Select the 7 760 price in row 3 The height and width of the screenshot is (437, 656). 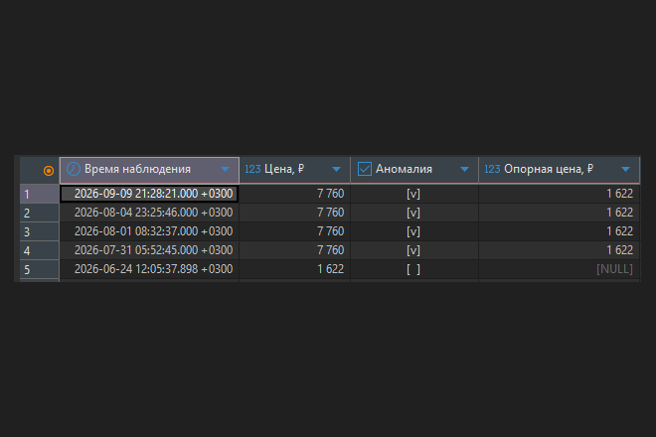[294, 231]
